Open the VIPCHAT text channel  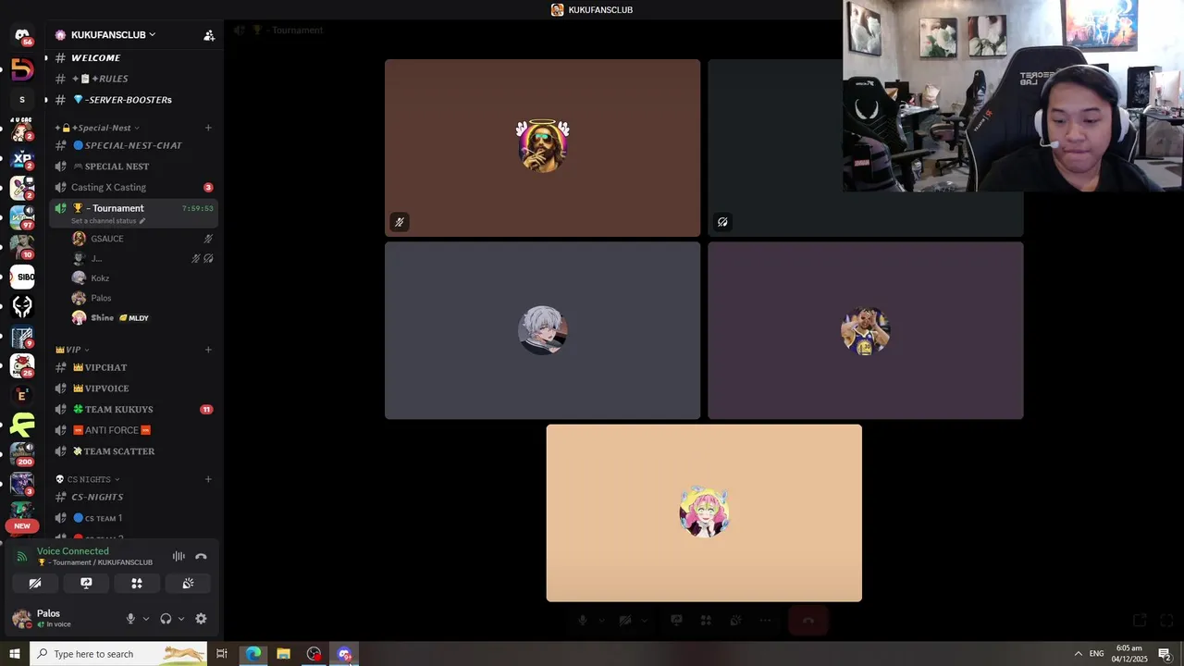point(134,367)
